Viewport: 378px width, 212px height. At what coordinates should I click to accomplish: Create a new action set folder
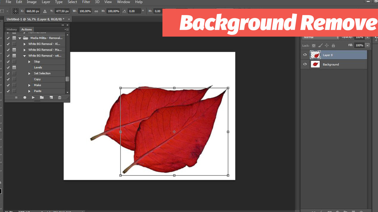pyautogui.click(x=42, y=98)
